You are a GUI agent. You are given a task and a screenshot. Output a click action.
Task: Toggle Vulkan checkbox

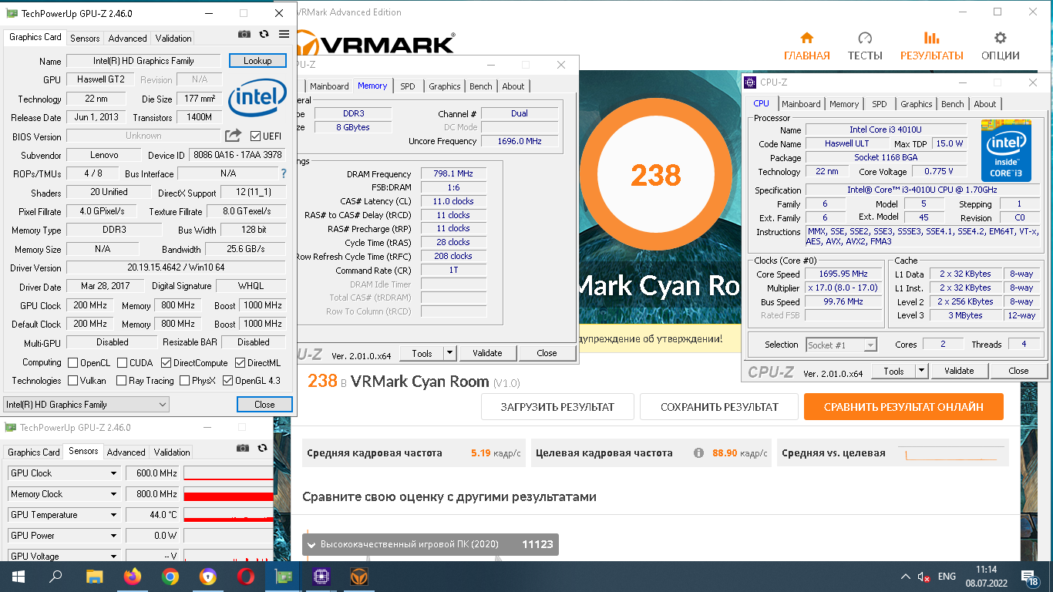tap(72, 381)
